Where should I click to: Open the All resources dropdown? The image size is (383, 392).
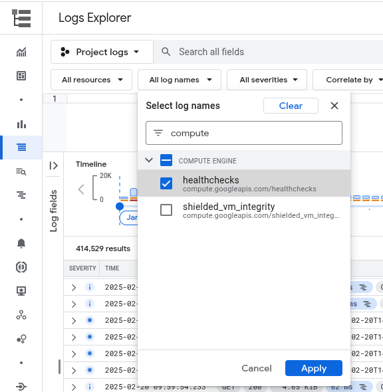click(91, 80)
